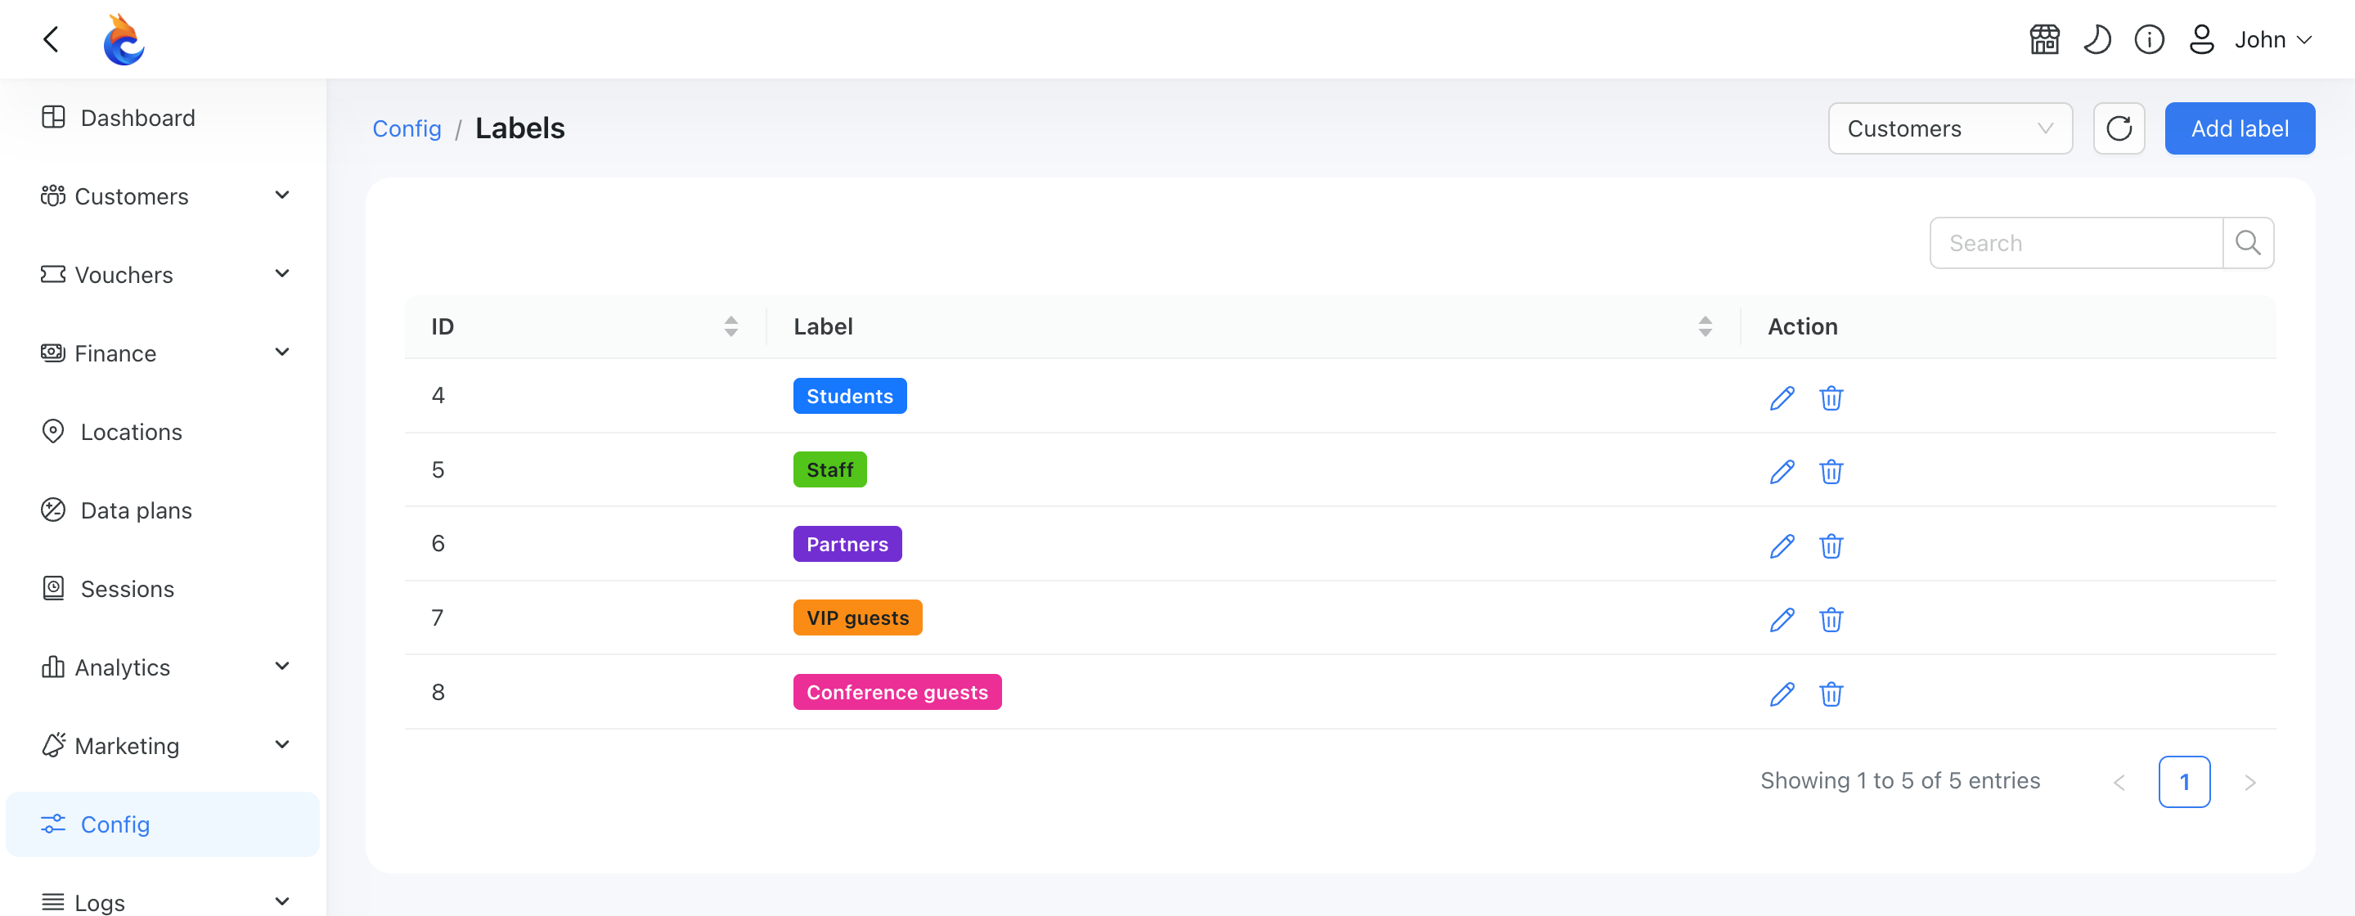Edit the Partners label

point(1781,546)
